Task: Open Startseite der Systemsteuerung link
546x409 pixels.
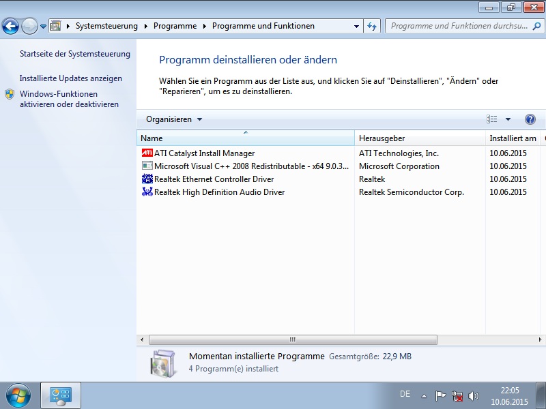Action: click(75, 54)
